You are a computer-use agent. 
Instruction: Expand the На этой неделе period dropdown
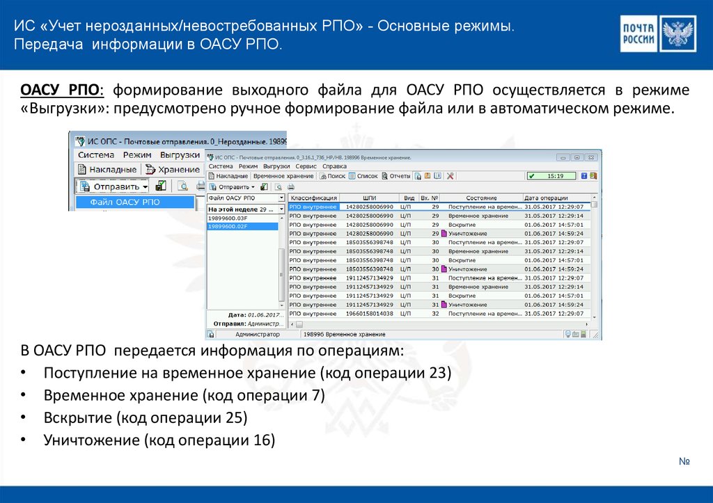tap(281, 209)
